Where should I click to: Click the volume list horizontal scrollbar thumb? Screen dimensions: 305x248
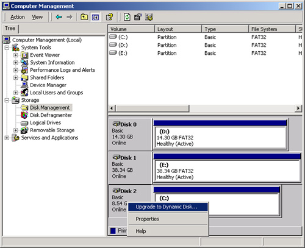152,108
